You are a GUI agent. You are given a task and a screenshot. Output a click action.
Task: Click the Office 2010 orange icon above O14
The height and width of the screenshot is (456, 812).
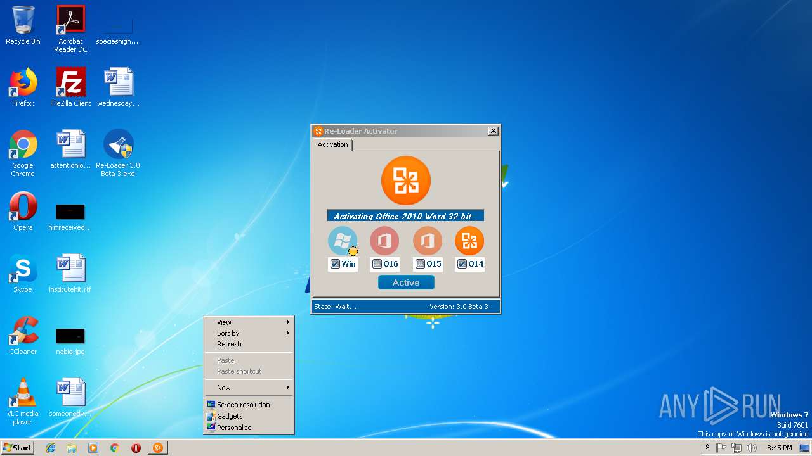click(x=469, y=241)
